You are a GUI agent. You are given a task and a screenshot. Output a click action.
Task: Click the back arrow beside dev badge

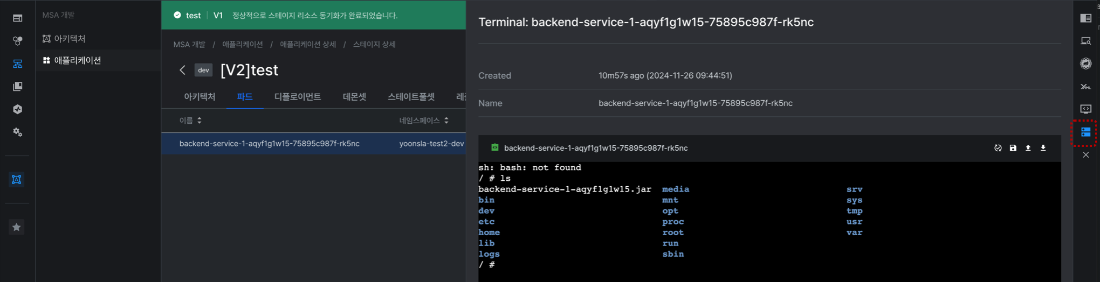pos(182,70)
